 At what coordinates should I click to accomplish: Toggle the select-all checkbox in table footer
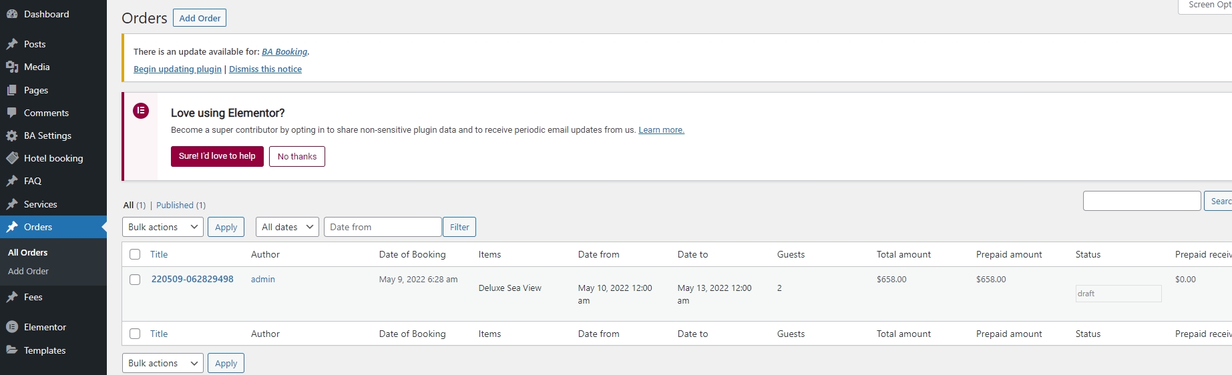(135, 334)
